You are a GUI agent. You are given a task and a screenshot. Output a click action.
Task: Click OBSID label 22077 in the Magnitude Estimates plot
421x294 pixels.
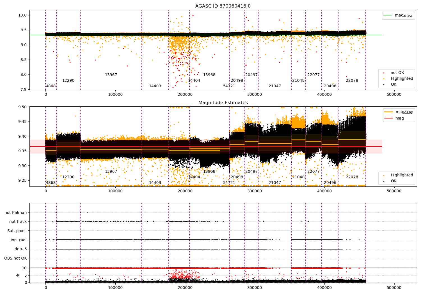[314, 172]
